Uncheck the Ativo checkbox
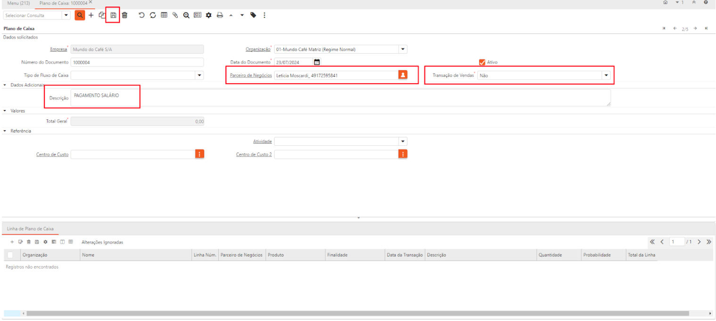Image resolution: width=716 pixels, height=321 pixels. pyautogui.click(x=482, y=62)
